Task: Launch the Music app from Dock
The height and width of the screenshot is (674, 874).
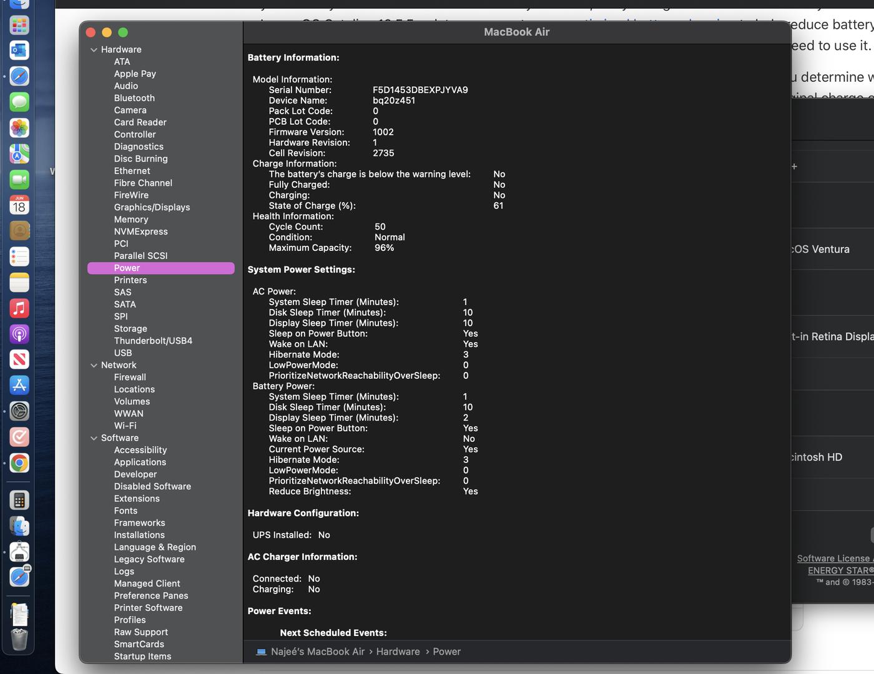Action: coord(19,308)
